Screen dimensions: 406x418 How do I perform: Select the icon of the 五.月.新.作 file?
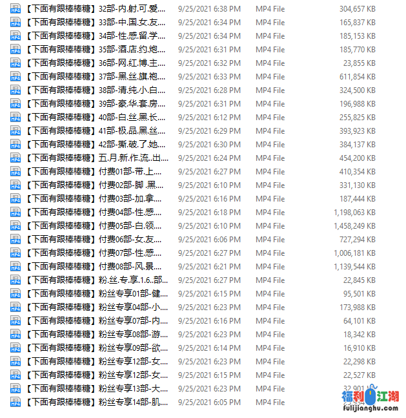[15, 158]
